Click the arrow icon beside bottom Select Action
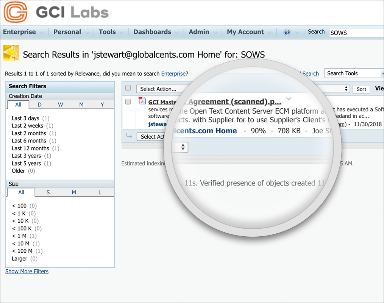 click(129, 136)
